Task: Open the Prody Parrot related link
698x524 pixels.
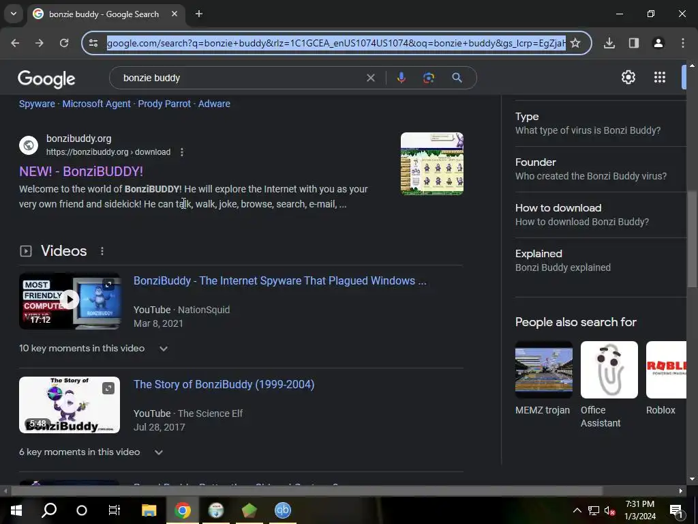Action: (164, 104)
